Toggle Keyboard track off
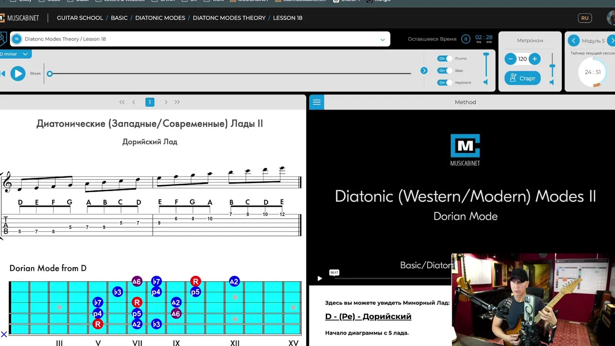Viewport: 615px width, 346px height. [444, 83]
